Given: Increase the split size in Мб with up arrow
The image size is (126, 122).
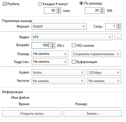Looking at the screenshot, I should point(102,9).
